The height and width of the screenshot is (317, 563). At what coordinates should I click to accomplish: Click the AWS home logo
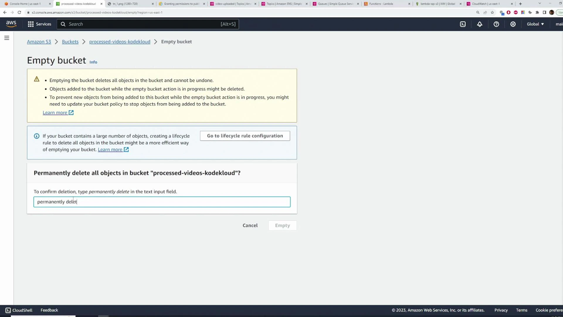[11, 24]
